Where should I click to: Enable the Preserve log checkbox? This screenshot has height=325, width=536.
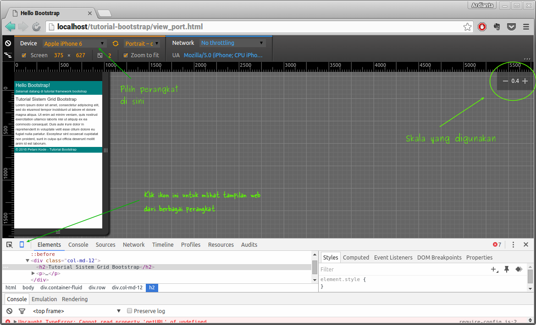[x=130, y=311]
